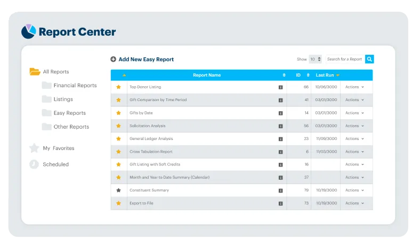Select All Reports in the sidebar
420x249 pixels.
tap(56, 72)
